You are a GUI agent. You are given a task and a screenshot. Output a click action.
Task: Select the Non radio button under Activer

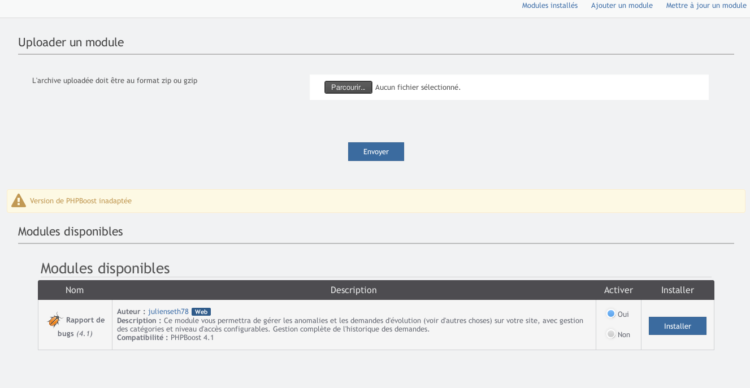tap(611, 334)
